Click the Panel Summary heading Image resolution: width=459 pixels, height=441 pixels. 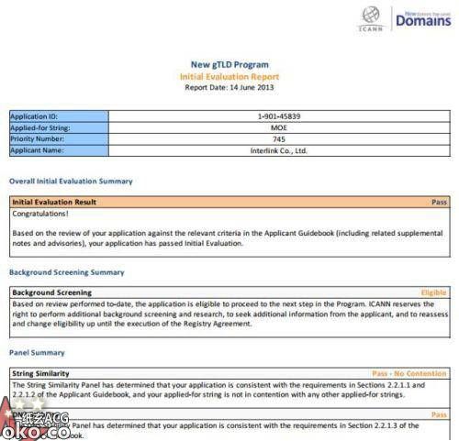click(37, 353)
